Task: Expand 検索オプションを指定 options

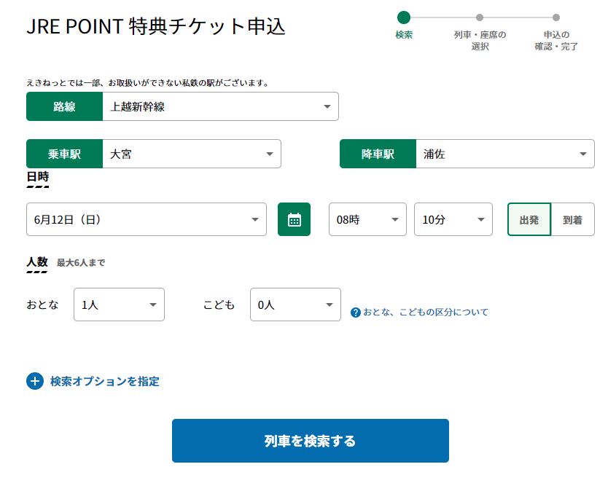Action: [105, 381]
